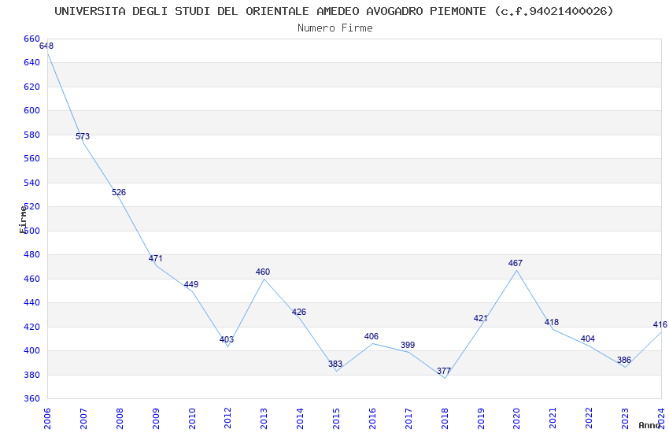Viewport: 669px width, 433px height.
Task: Click the 2021 year label on x-axis
Action: (x=553, y=418)
